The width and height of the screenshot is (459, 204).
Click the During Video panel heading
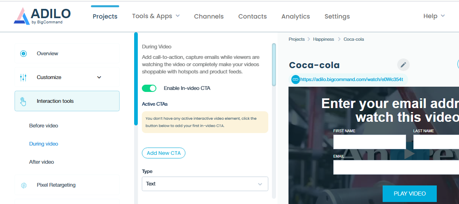point(157,46)
